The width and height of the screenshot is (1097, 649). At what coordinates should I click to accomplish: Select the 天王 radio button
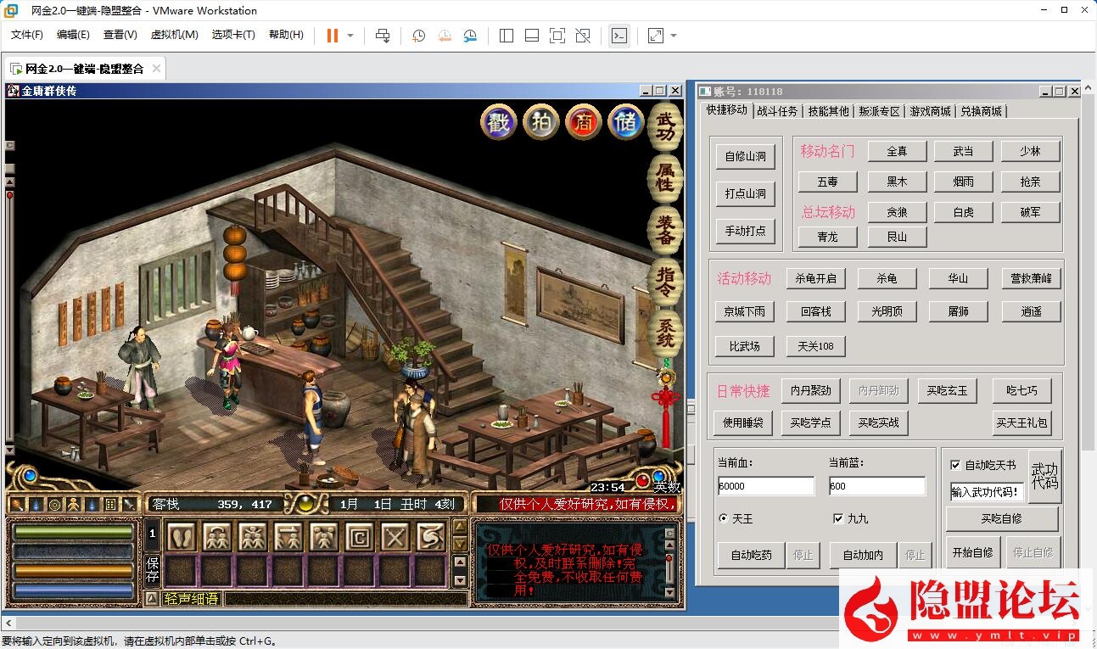coord(723,518)
